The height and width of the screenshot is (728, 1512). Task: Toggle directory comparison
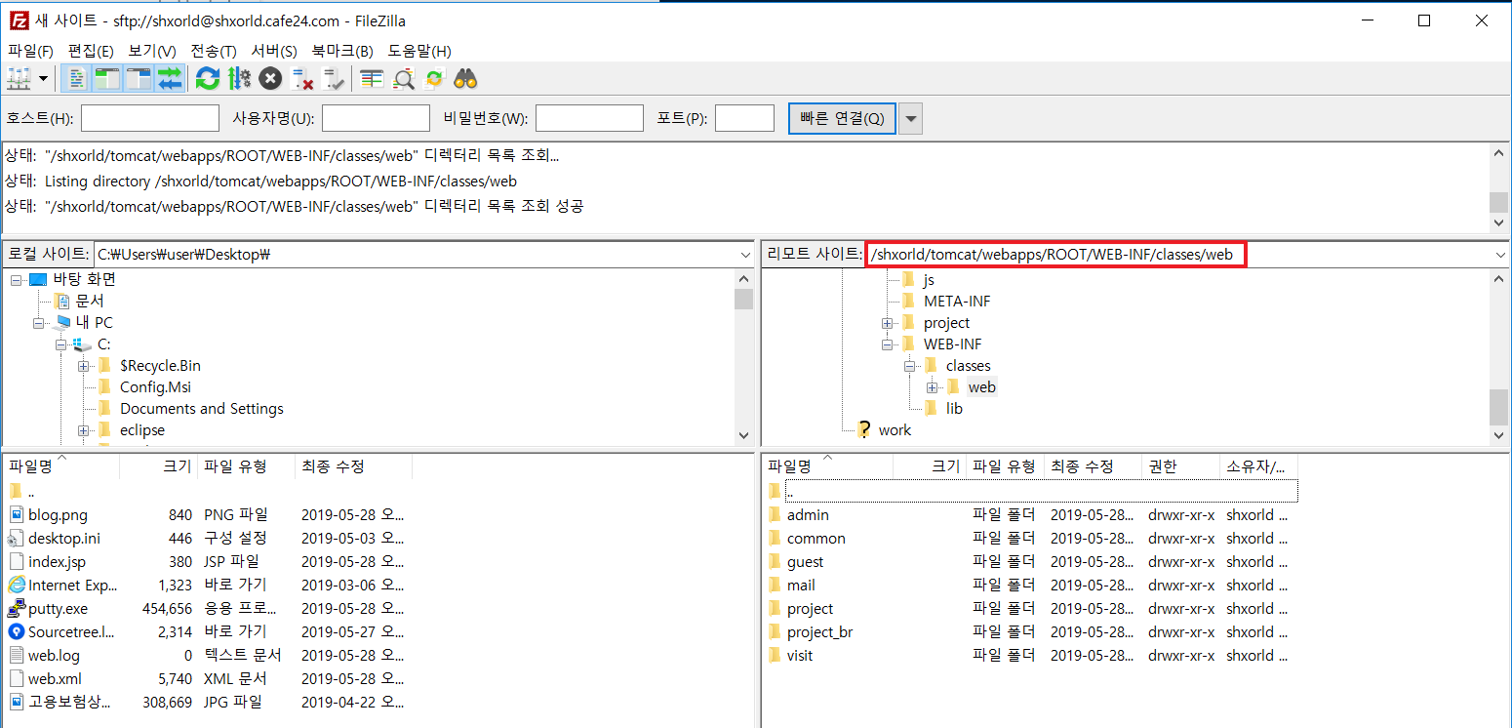[x=403, y=79]
